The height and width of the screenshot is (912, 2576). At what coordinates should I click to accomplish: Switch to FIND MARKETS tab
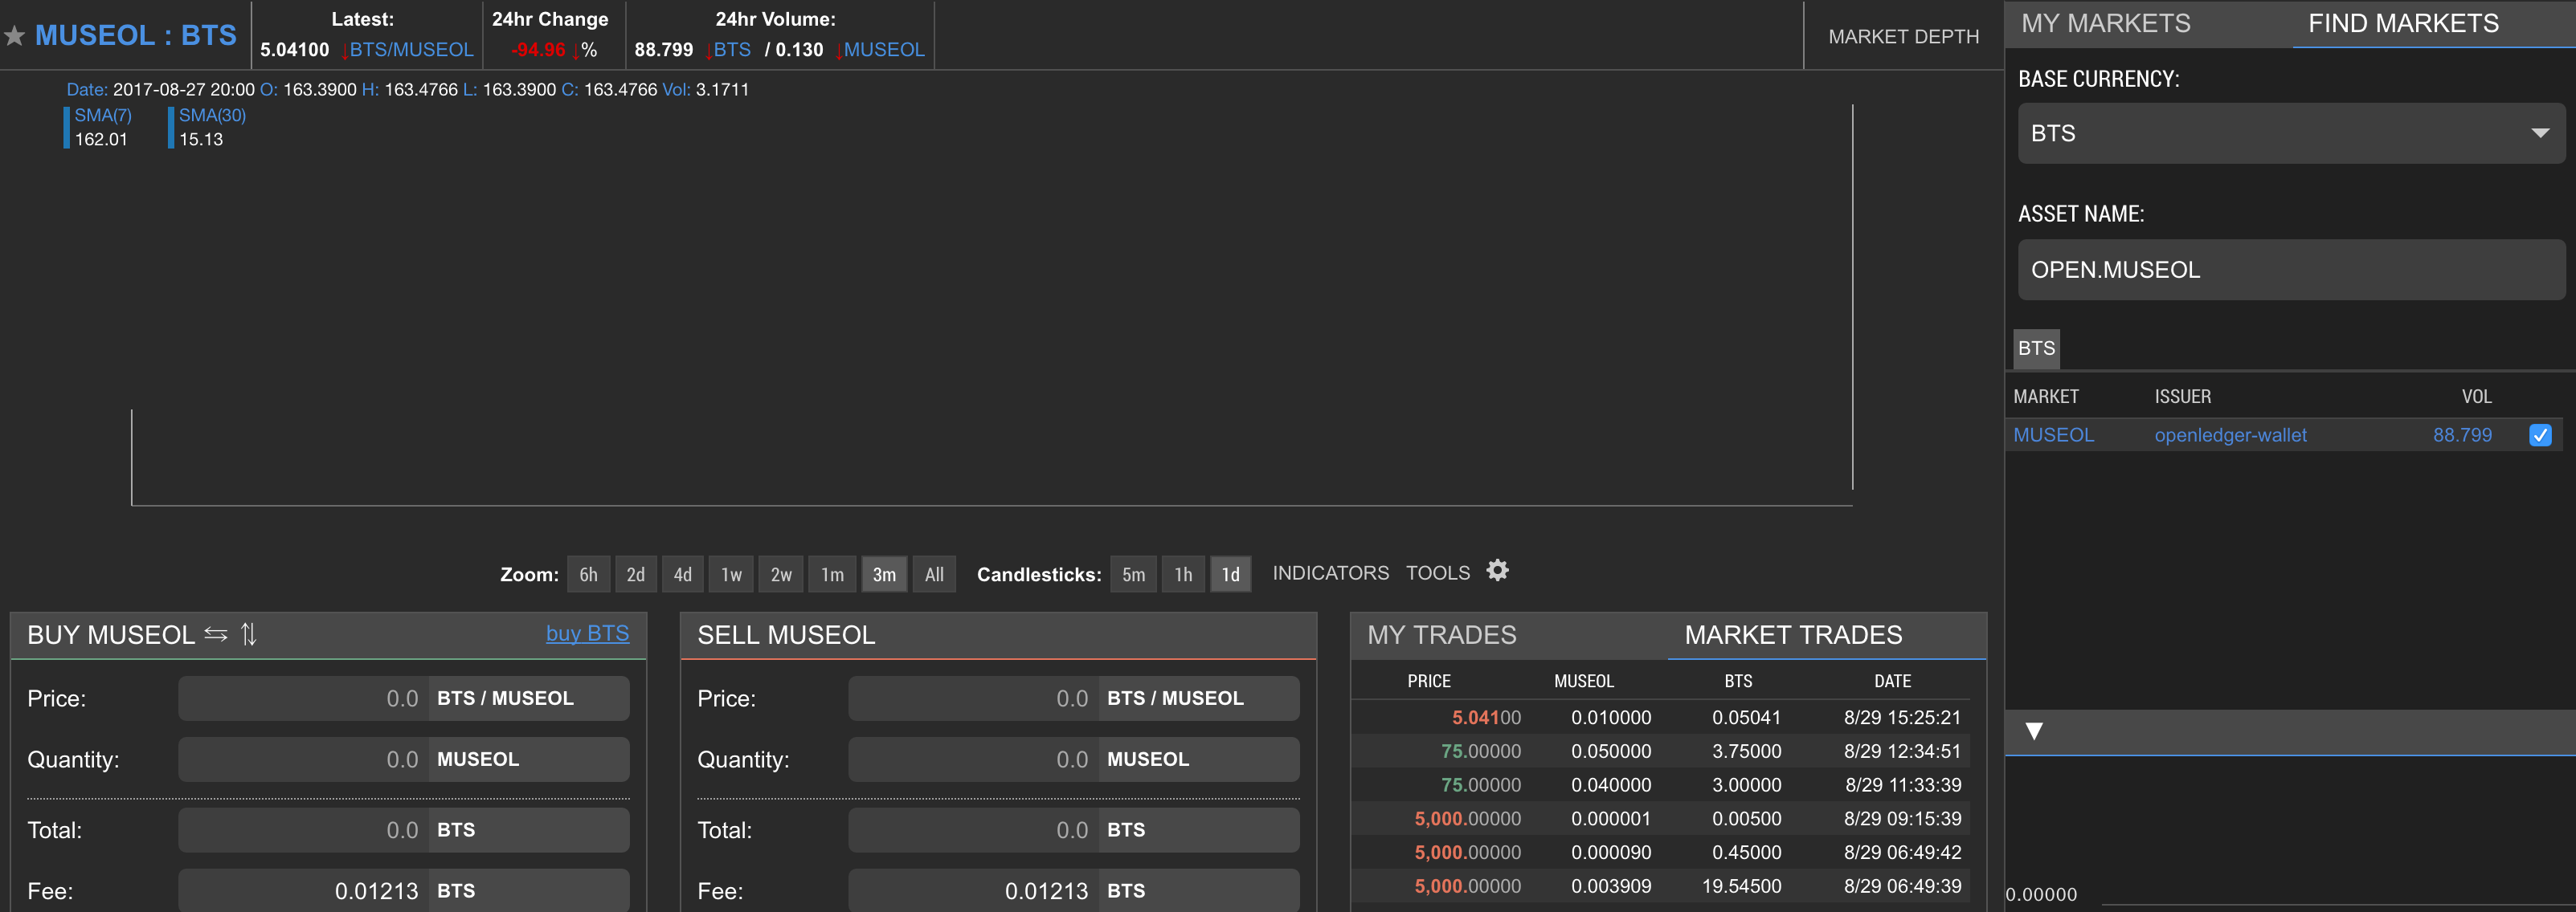point(2403,23)
